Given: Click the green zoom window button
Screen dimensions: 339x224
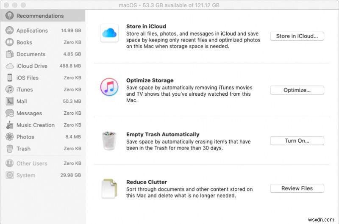Looking at the screenshot, I should point(23,5).
